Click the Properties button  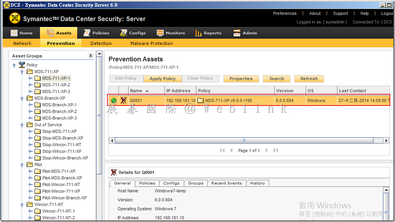(241, 79)
